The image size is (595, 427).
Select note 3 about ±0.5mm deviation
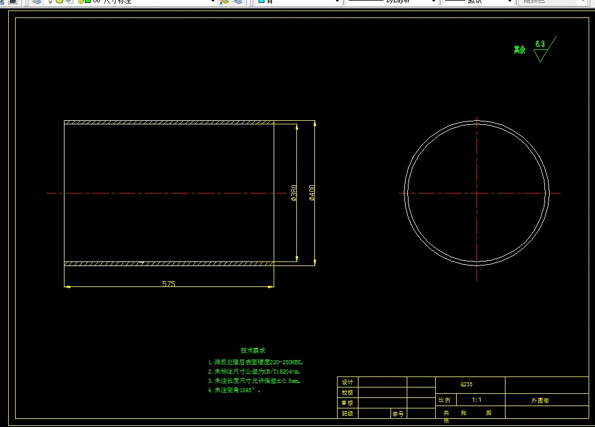254,381
